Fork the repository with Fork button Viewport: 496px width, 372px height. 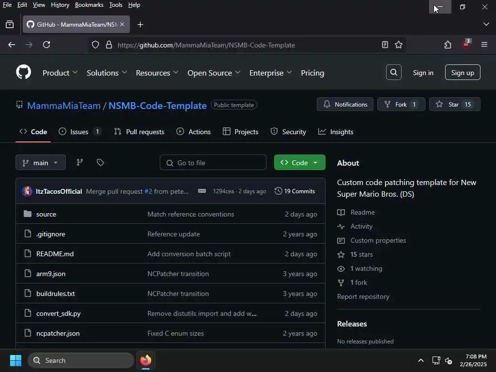coord(401,105)
